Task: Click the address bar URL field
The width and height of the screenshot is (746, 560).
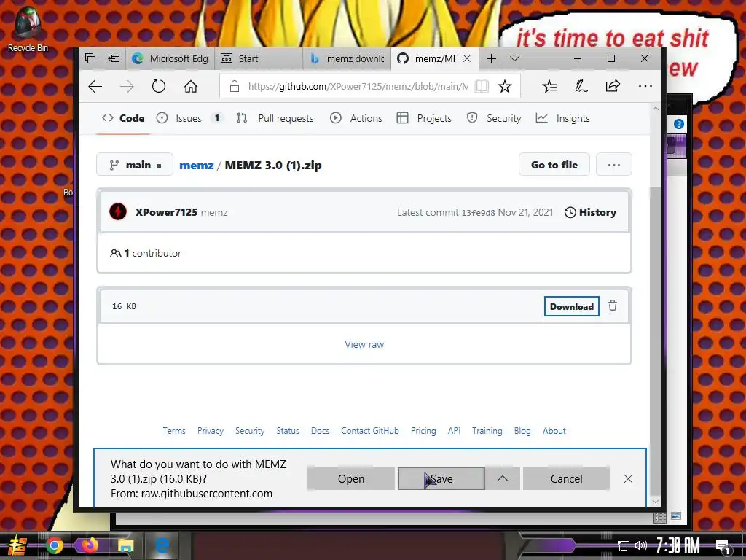Action: (358, 86)
